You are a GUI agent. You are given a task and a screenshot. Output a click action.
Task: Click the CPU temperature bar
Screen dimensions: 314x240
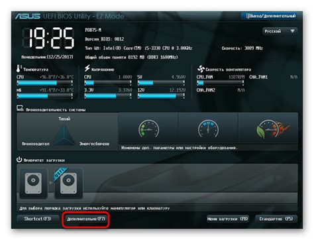(45, 83)
